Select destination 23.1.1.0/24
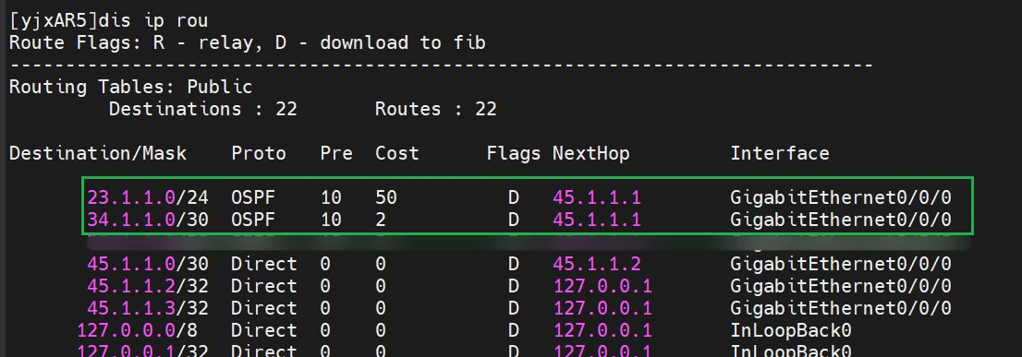 coord(147,197)
